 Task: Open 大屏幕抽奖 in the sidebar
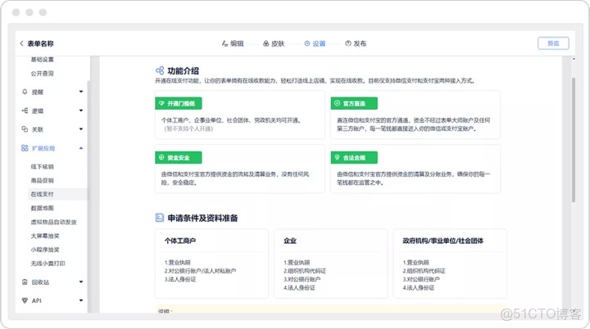(45, 236)
